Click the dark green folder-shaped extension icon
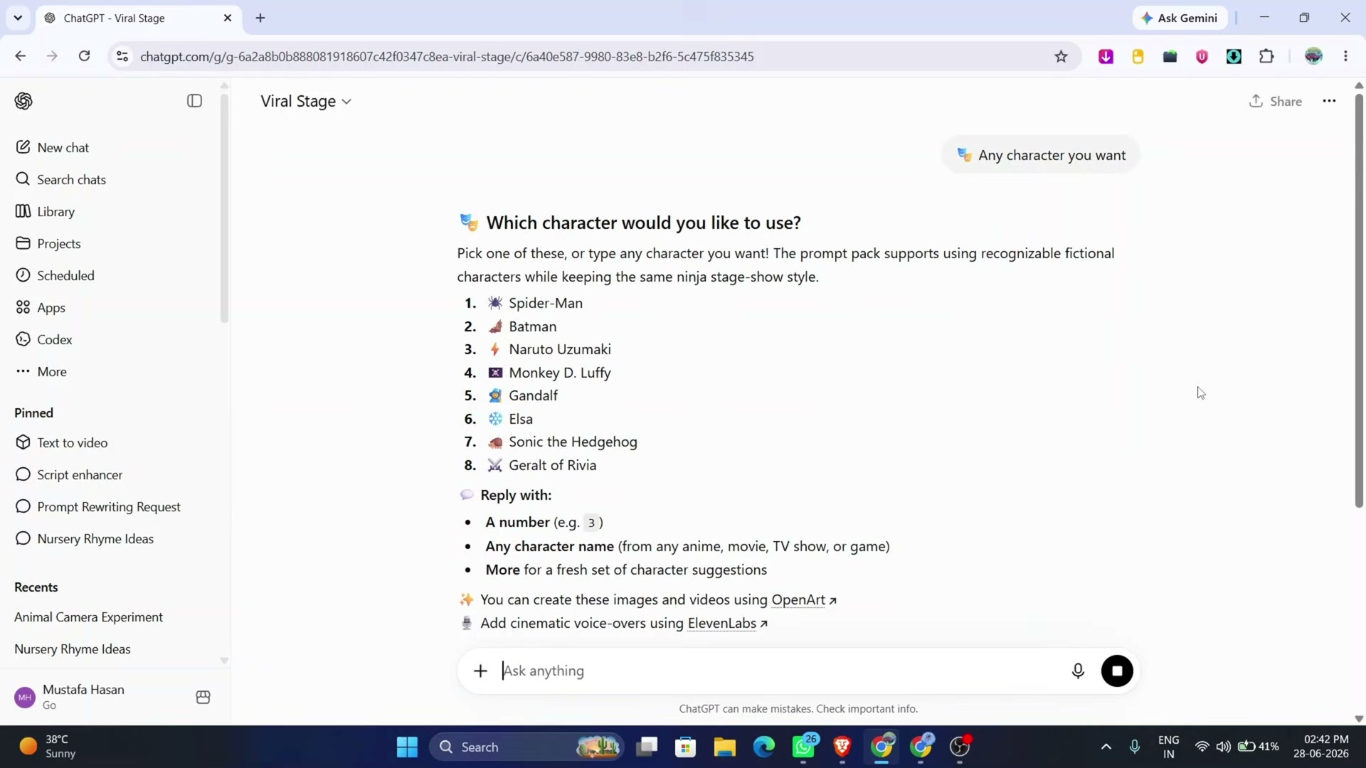Viewport: 1366px width, 768px height. (1170, 56)
